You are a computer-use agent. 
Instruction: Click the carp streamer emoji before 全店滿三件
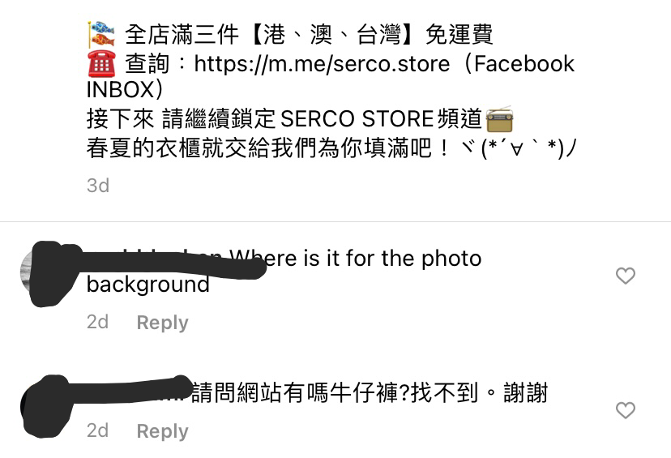tap(101, 34)
